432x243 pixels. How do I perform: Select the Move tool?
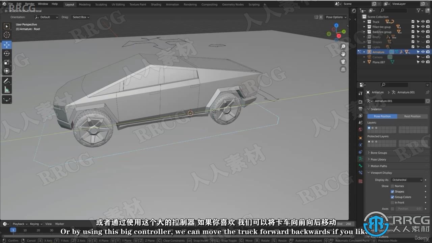tap(7, 45)
